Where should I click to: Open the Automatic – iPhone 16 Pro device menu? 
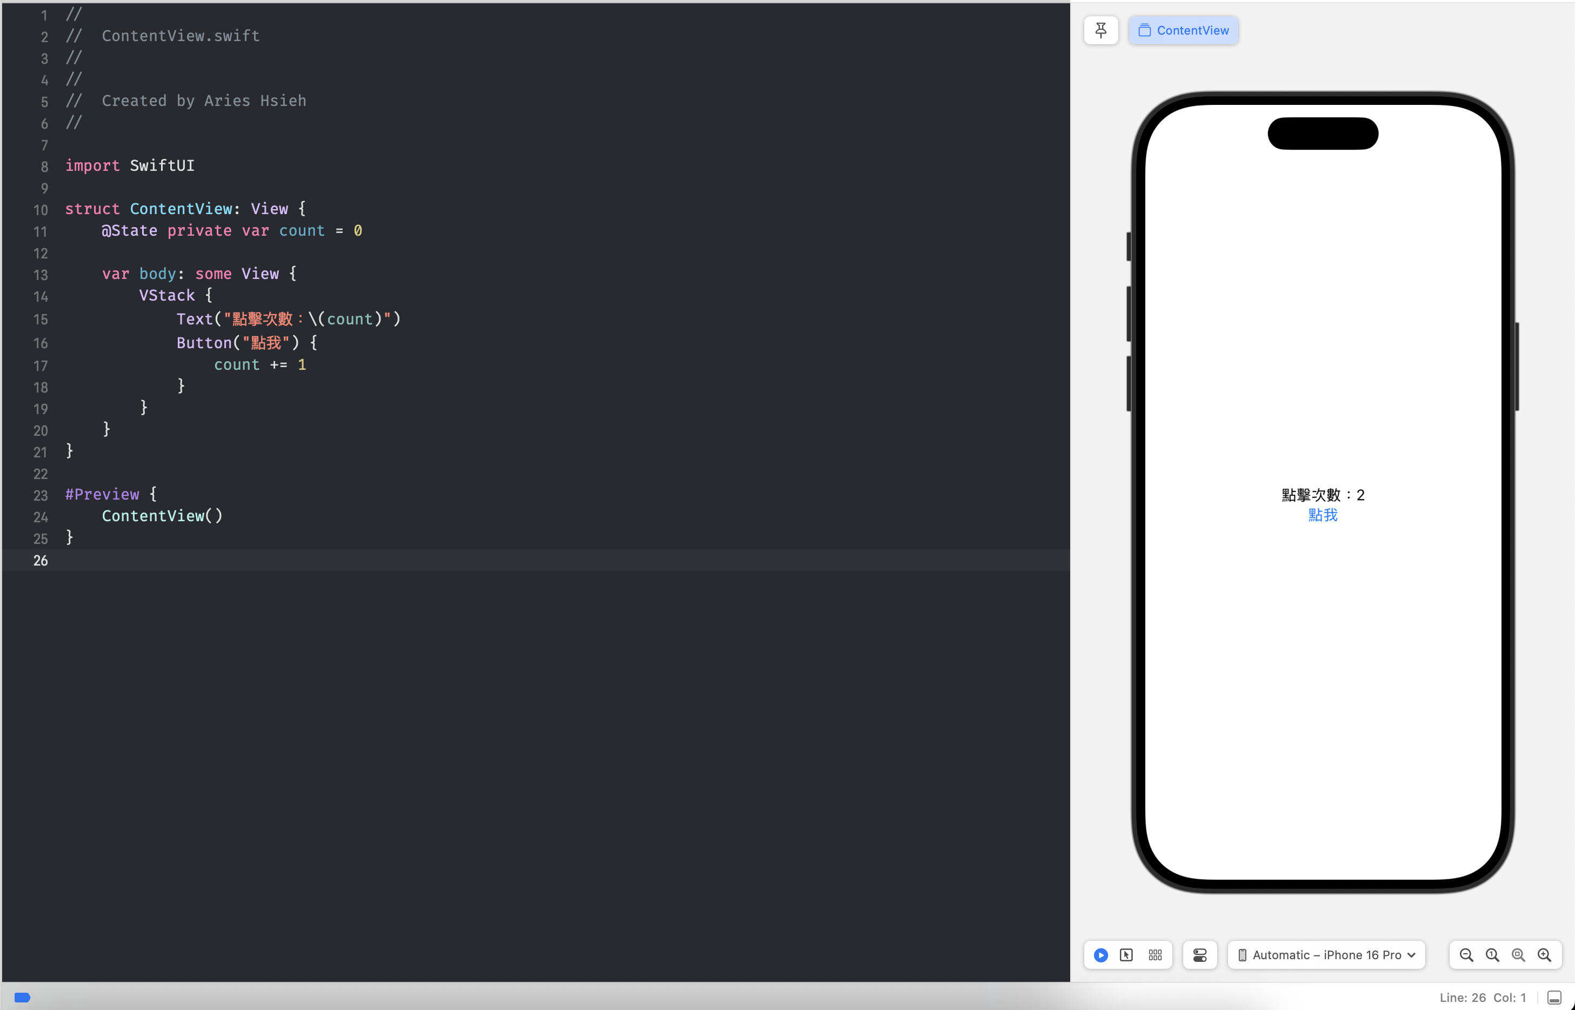(1326, 955)
